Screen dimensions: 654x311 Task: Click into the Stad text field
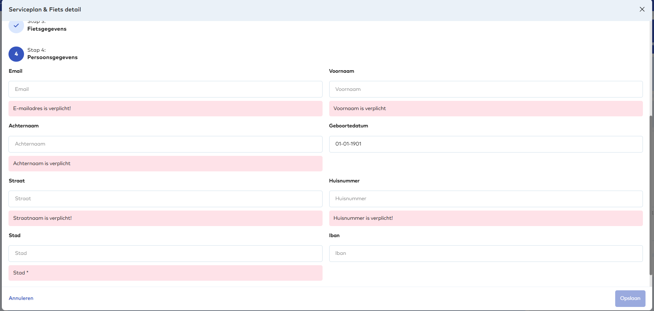tap(166, 253)
